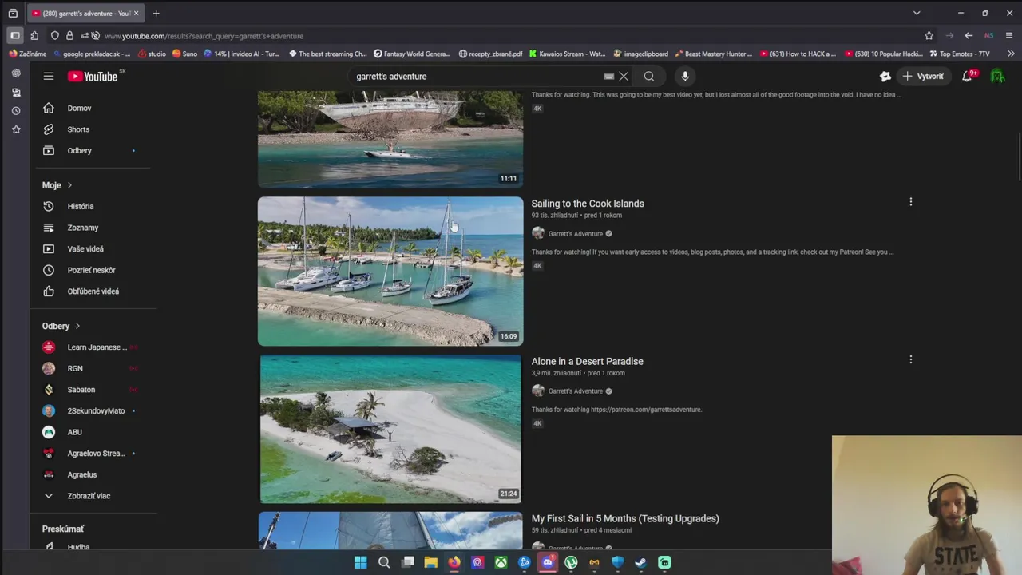Screen dimensions: 1022x575
Task: Open a new browser tab with plus
Action: point(156,14)
